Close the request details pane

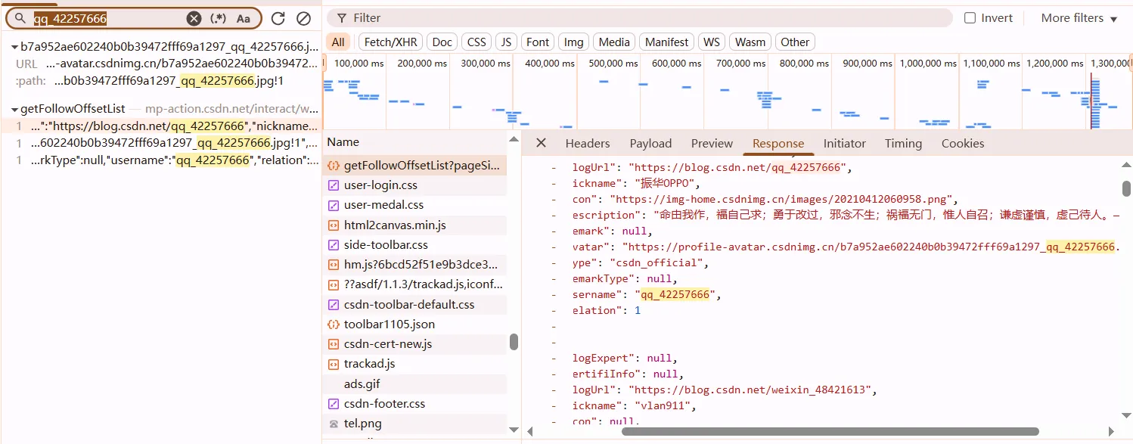click(541, 143)
